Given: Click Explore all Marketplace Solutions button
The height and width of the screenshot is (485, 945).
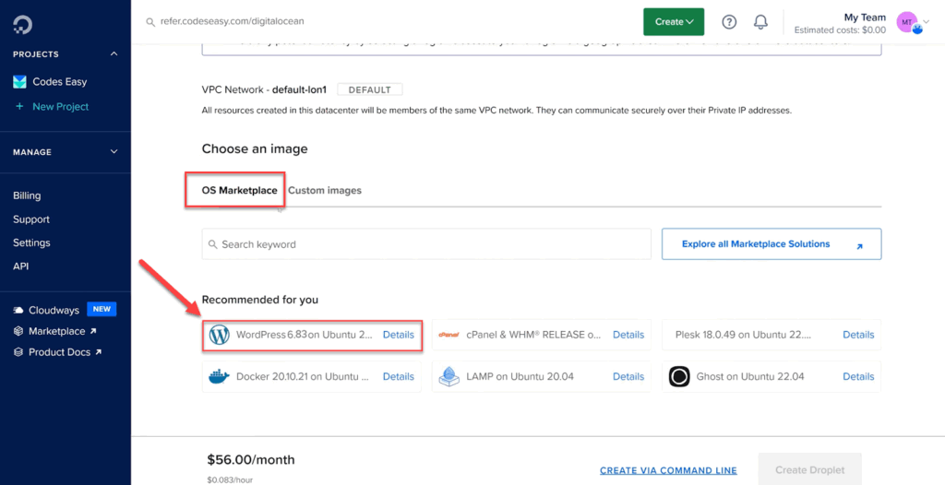Looking at the screenshot, I should [x=772, y=244].
